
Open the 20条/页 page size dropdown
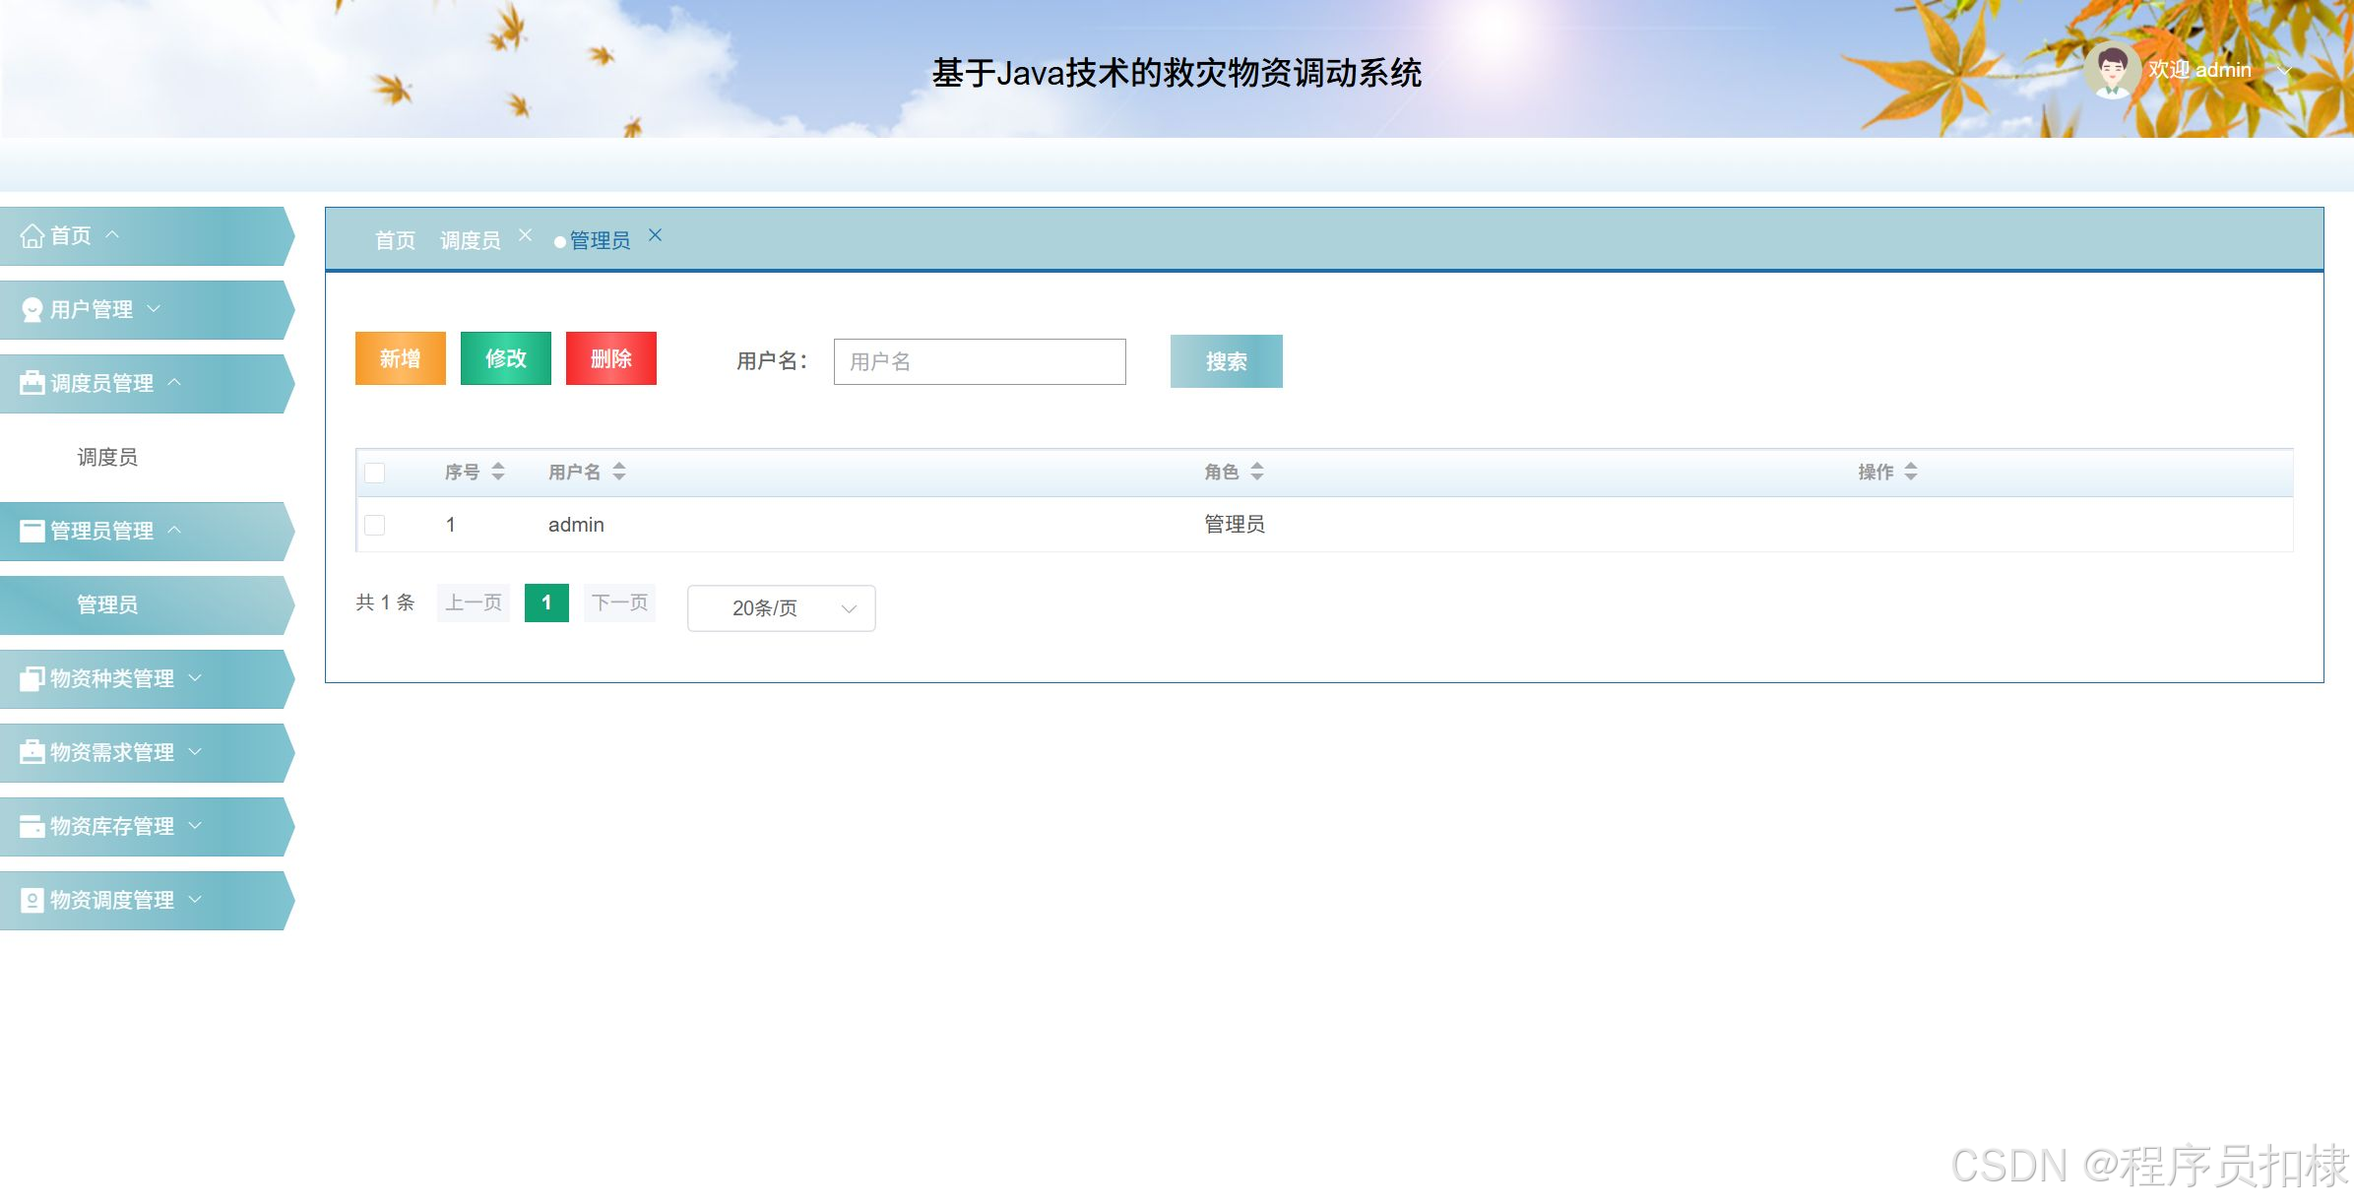point(781,608)
